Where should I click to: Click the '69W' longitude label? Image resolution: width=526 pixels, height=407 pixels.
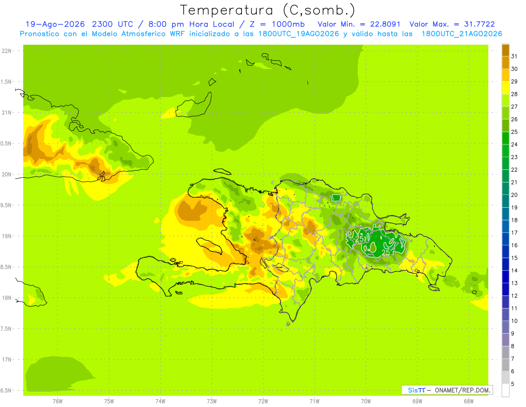[417, 401]
